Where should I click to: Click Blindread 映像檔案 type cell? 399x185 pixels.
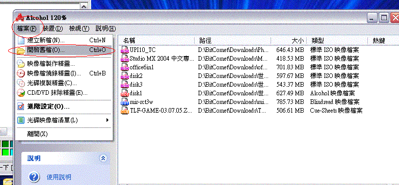pos(335,102)
